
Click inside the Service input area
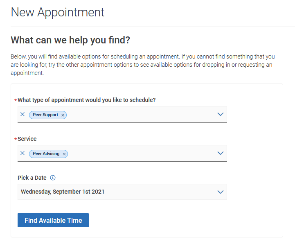(x=141, y=153)
